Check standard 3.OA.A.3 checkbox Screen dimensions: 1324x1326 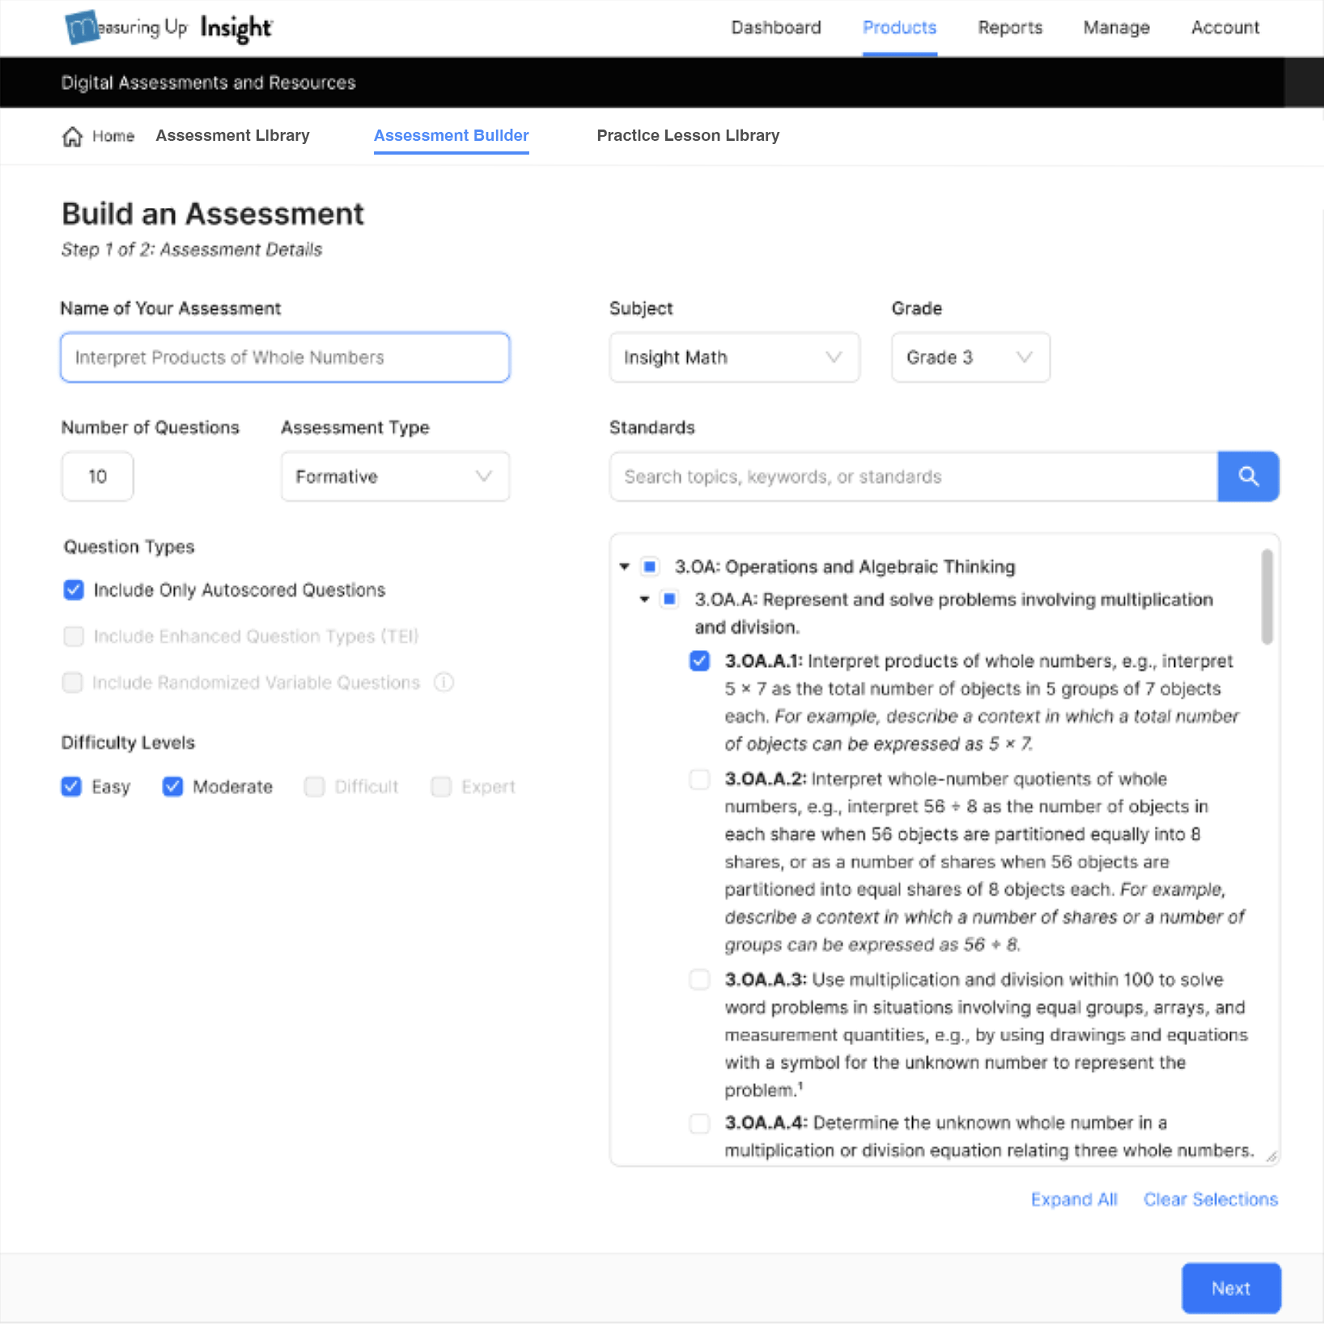click(699, 980)
